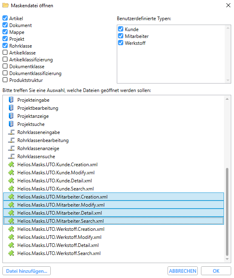Select Helios.Masks.UTO.Werkstoff.Creation.xml text

61,229
